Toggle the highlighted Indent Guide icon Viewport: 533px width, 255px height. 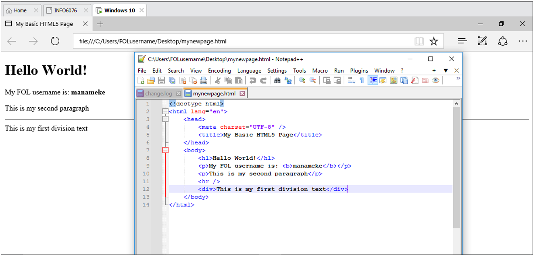372,81
